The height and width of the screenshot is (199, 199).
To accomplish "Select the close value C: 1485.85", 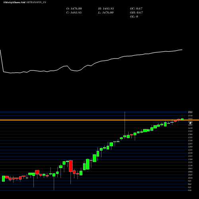I will [x=74, y=13].
